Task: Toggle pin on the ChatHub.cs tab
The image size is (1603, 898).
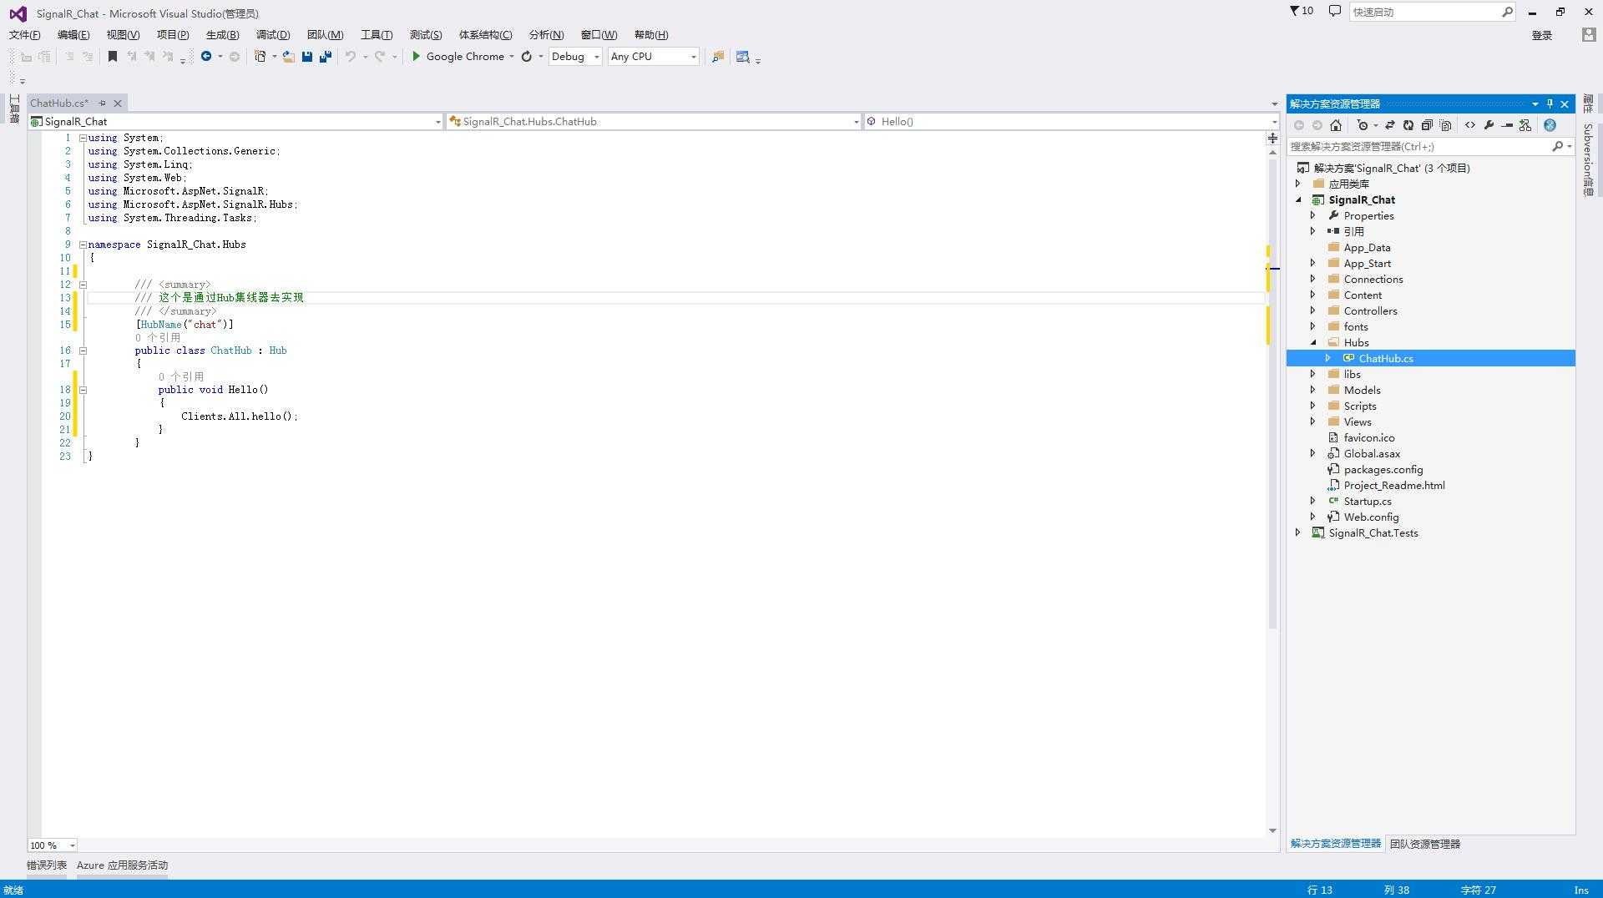Action: point(103,103)
